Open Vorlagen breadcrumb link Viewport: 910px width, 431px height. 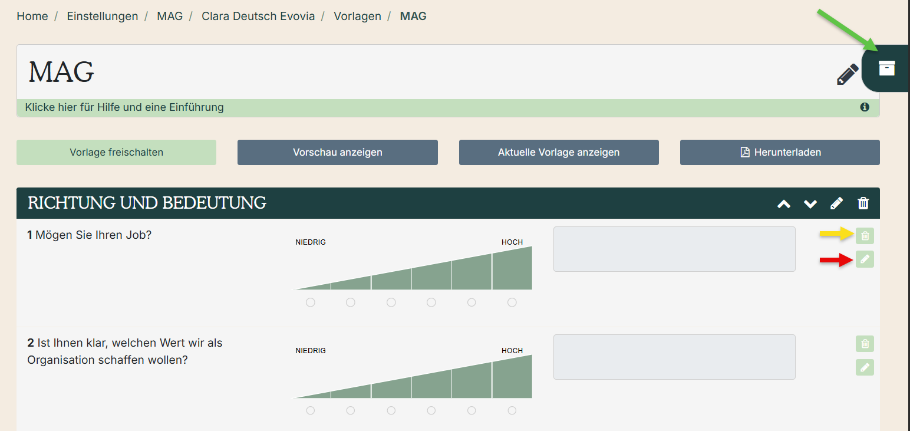(357, 17)
